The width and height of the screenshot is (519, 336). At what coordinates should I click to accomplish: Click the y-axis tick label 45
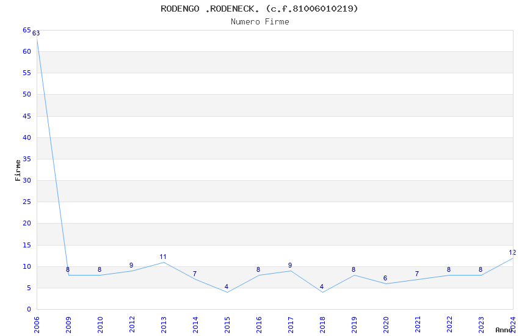27,116
